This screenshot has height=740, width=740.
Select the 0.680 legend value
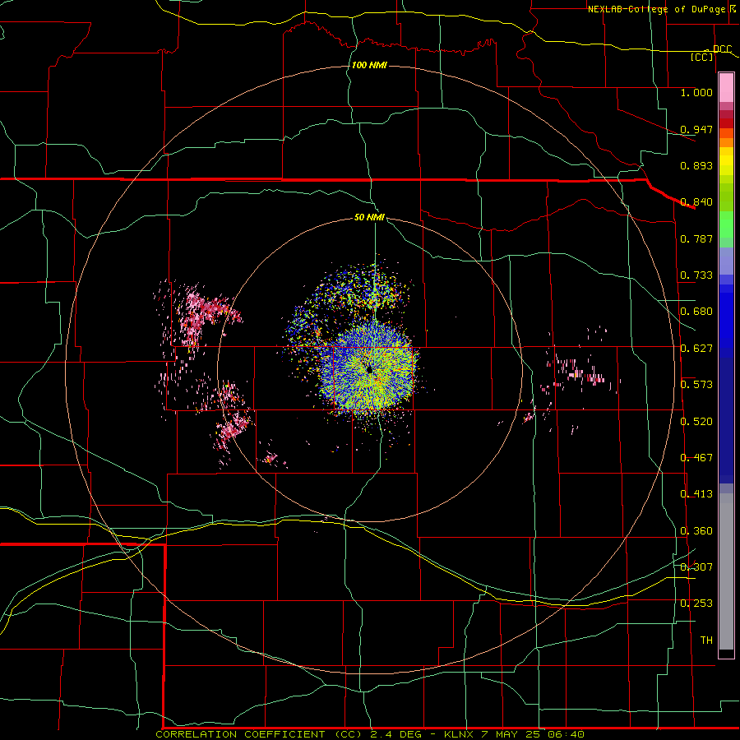point(696,312)
